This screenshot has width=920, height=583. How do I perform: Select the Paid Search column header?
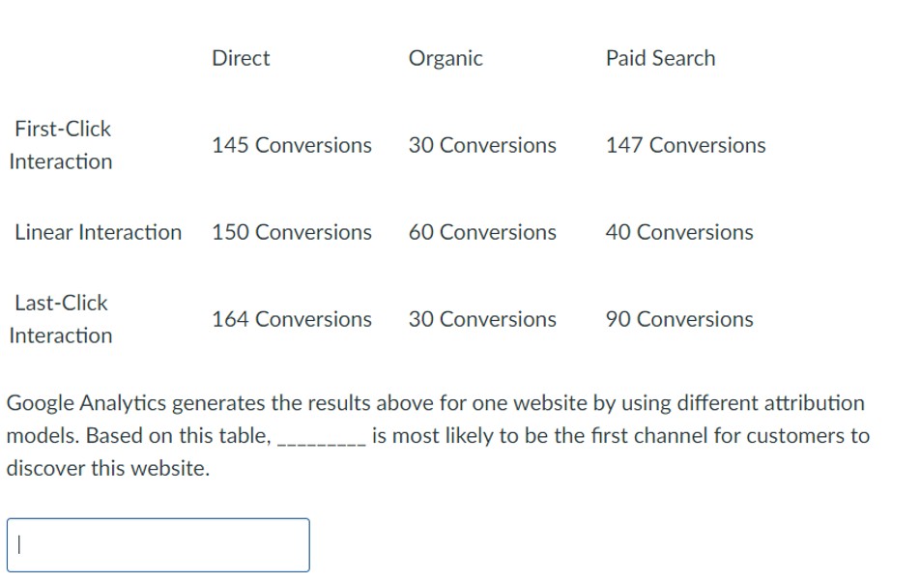click(661, 58)
